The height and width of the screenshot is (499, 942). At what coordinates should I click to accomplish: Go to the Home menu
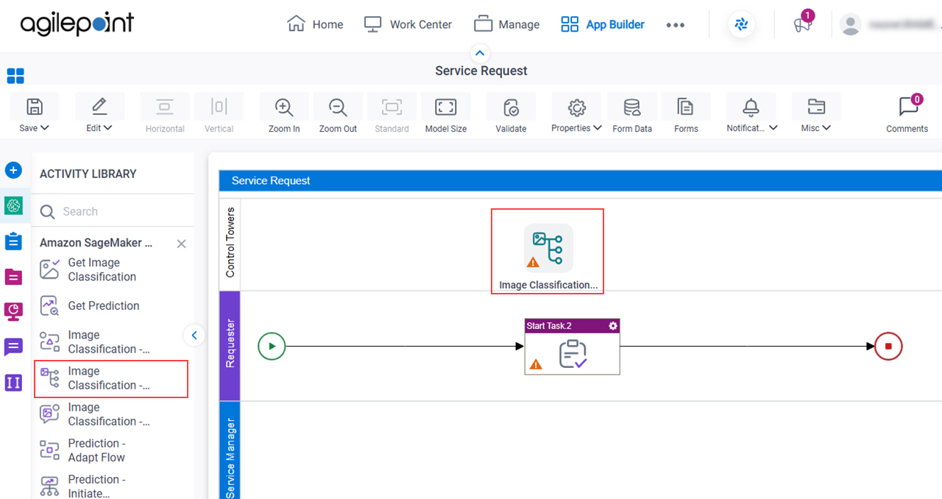[x=315, y=24]
